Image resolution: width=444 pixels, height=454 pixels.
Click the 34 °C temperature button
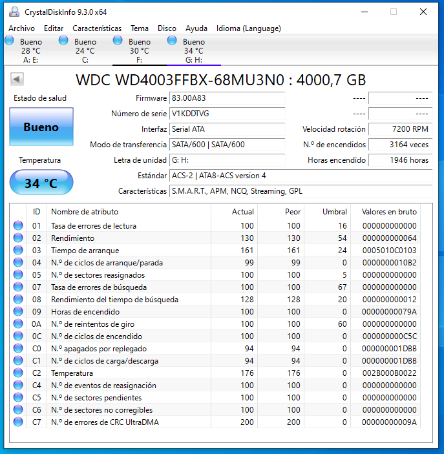pyautogui.click(x=41, y=182)
